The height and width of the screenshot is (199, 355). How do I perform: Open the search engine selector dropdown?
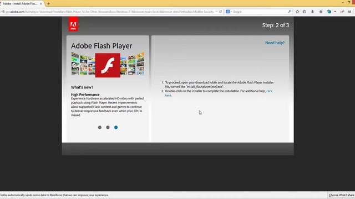point(229,12)
